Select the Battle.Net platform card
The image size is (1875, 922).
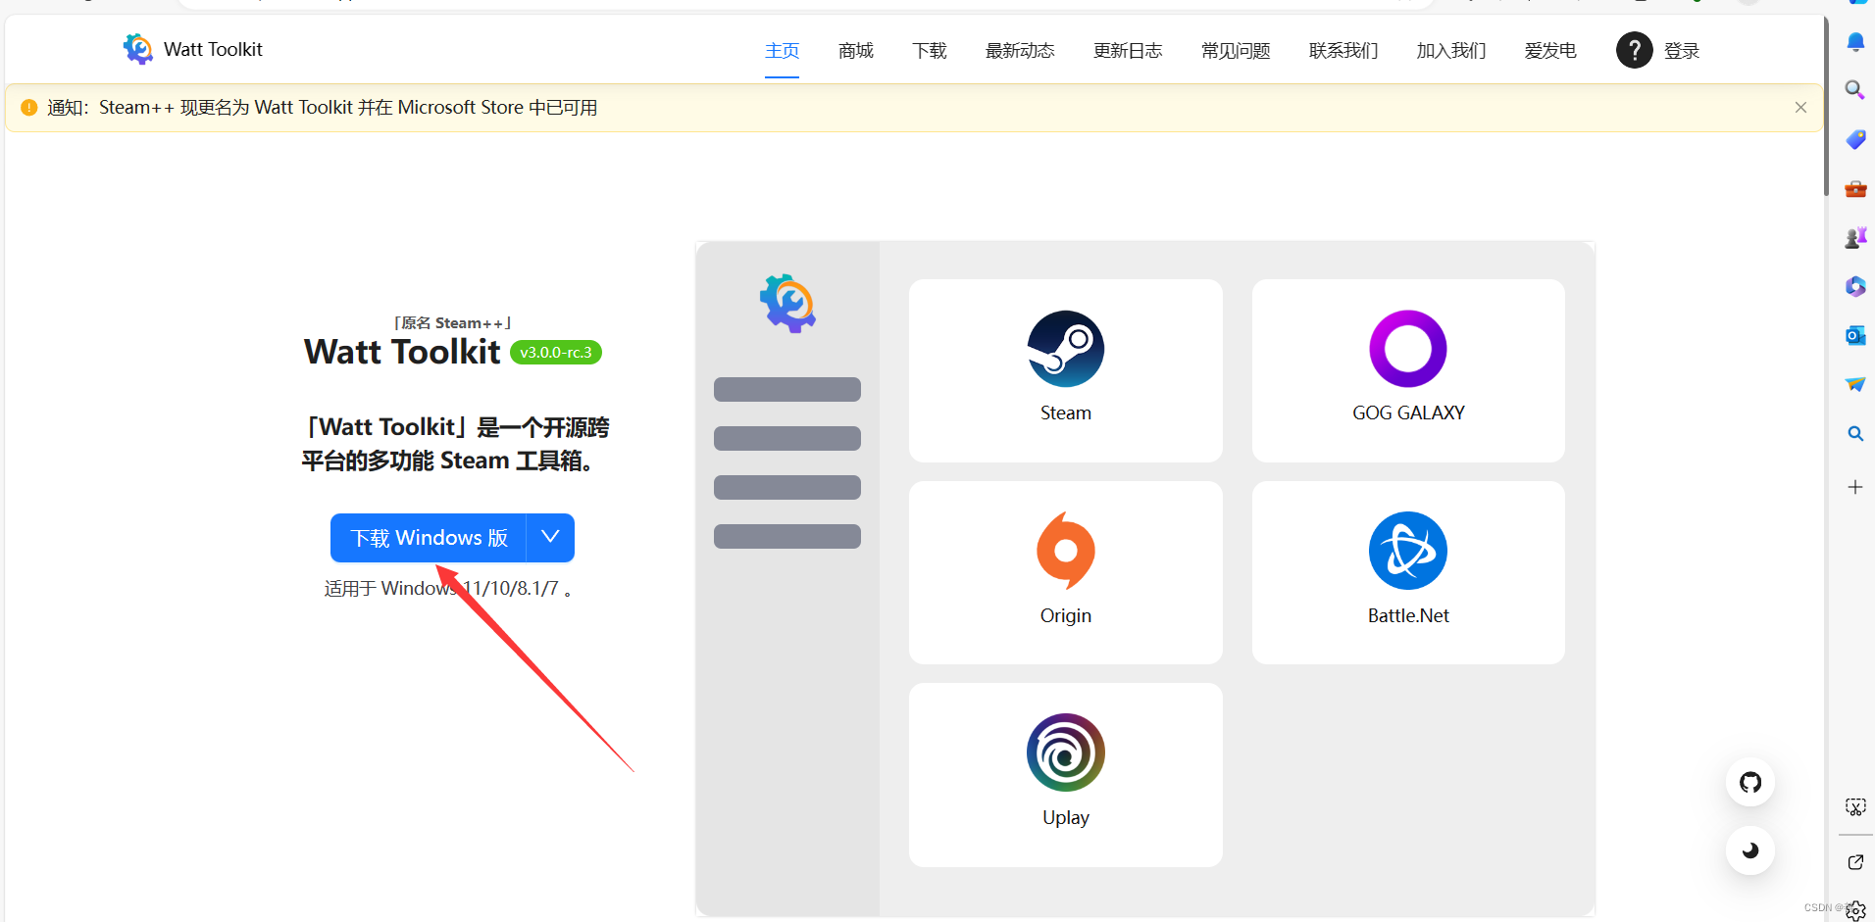pos(1408,572)
